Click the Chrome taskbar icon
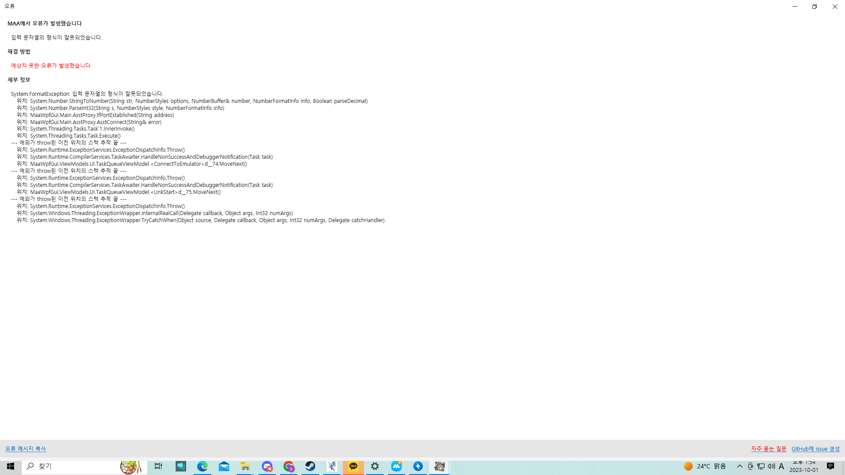The image size is (845, 475). coord(289,466)
